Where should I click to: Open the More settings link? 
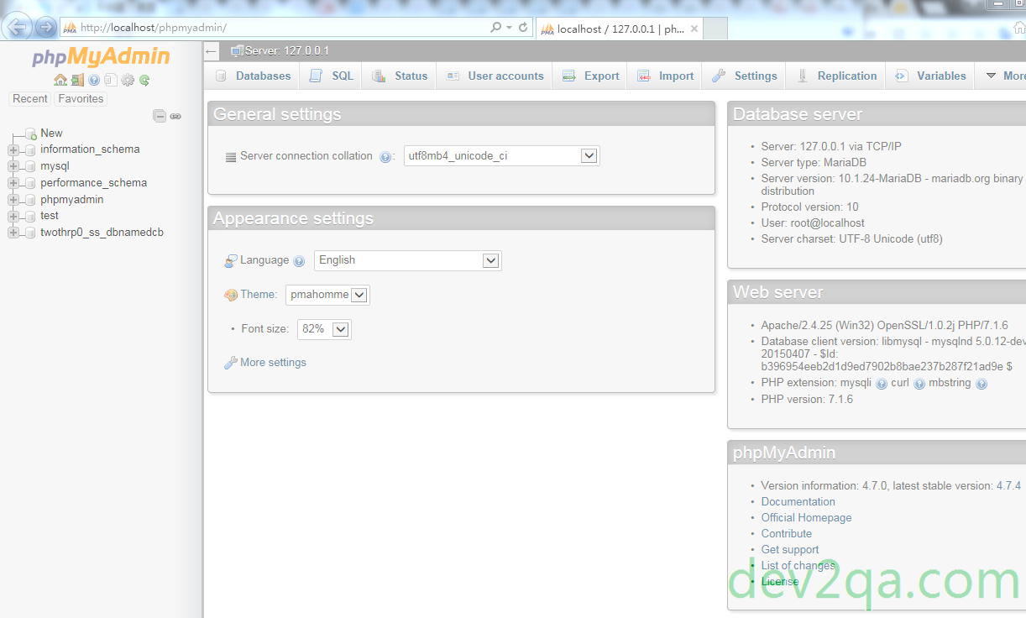click(x=271, y=362)
